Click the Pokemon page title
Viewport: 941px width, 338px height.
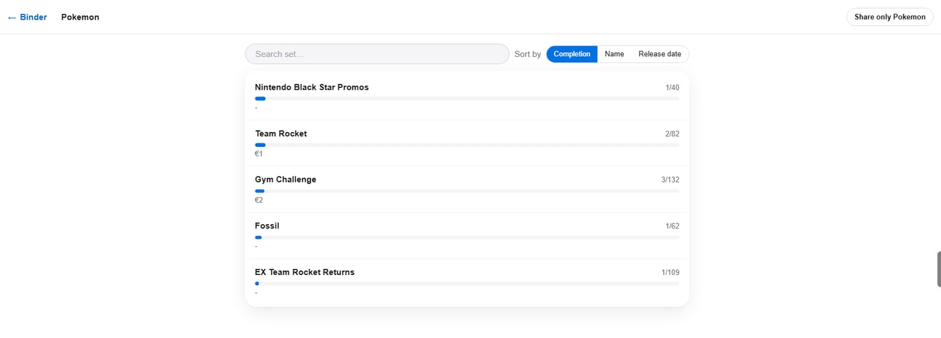[80, 17]
